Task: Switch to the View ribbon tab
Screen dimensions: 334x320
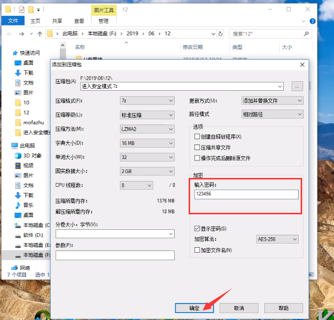Action: (79, 21)
